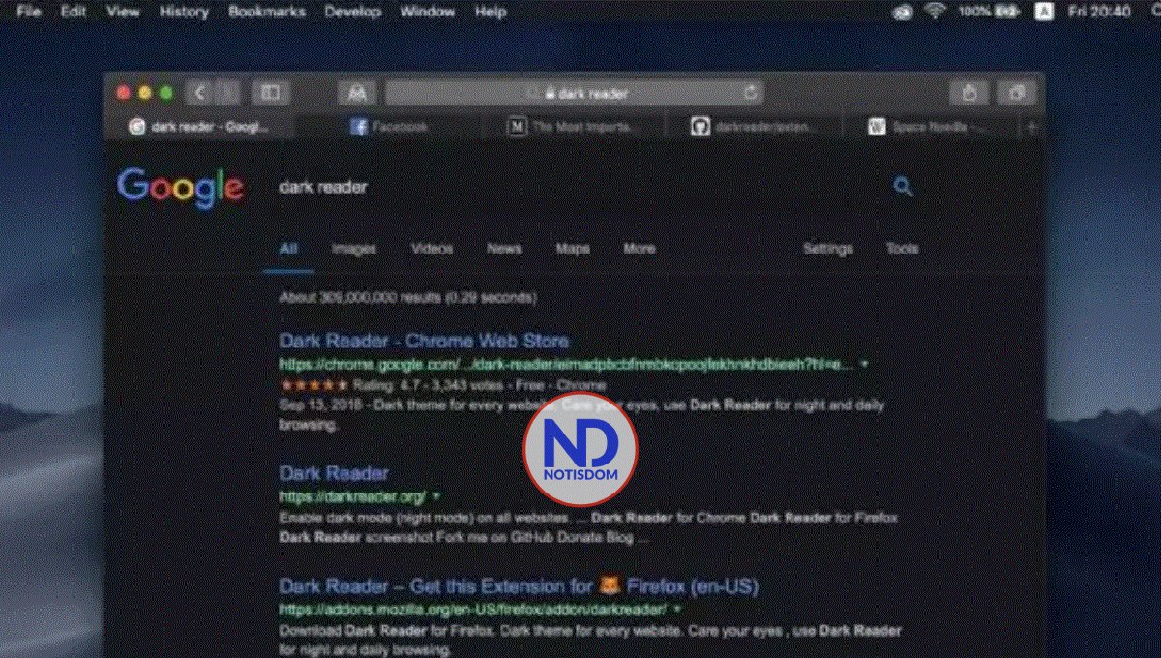
Task: Switch to the Facebook tab
Action: click(x=391, y=126)
